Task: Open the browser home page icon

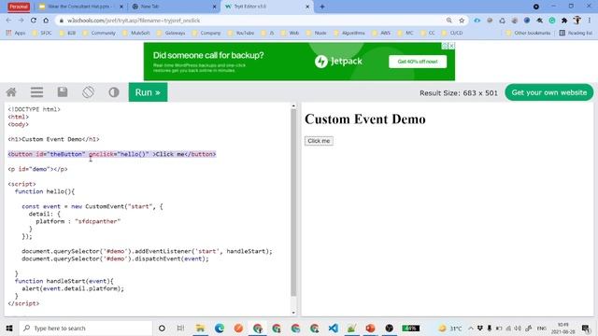Action: coord(46,21)
